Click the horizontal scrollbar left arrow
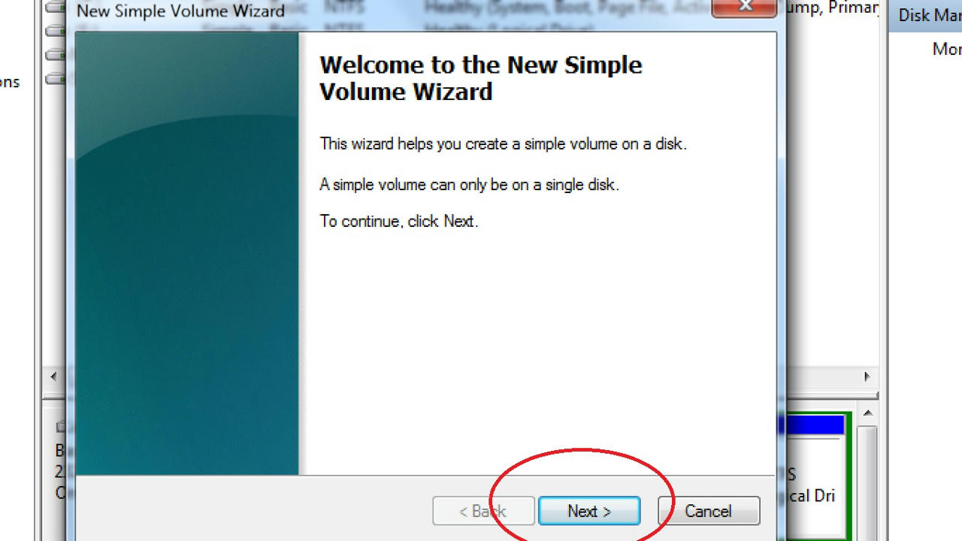The height and width of the screenshot is (541, 962). [53, 376]
